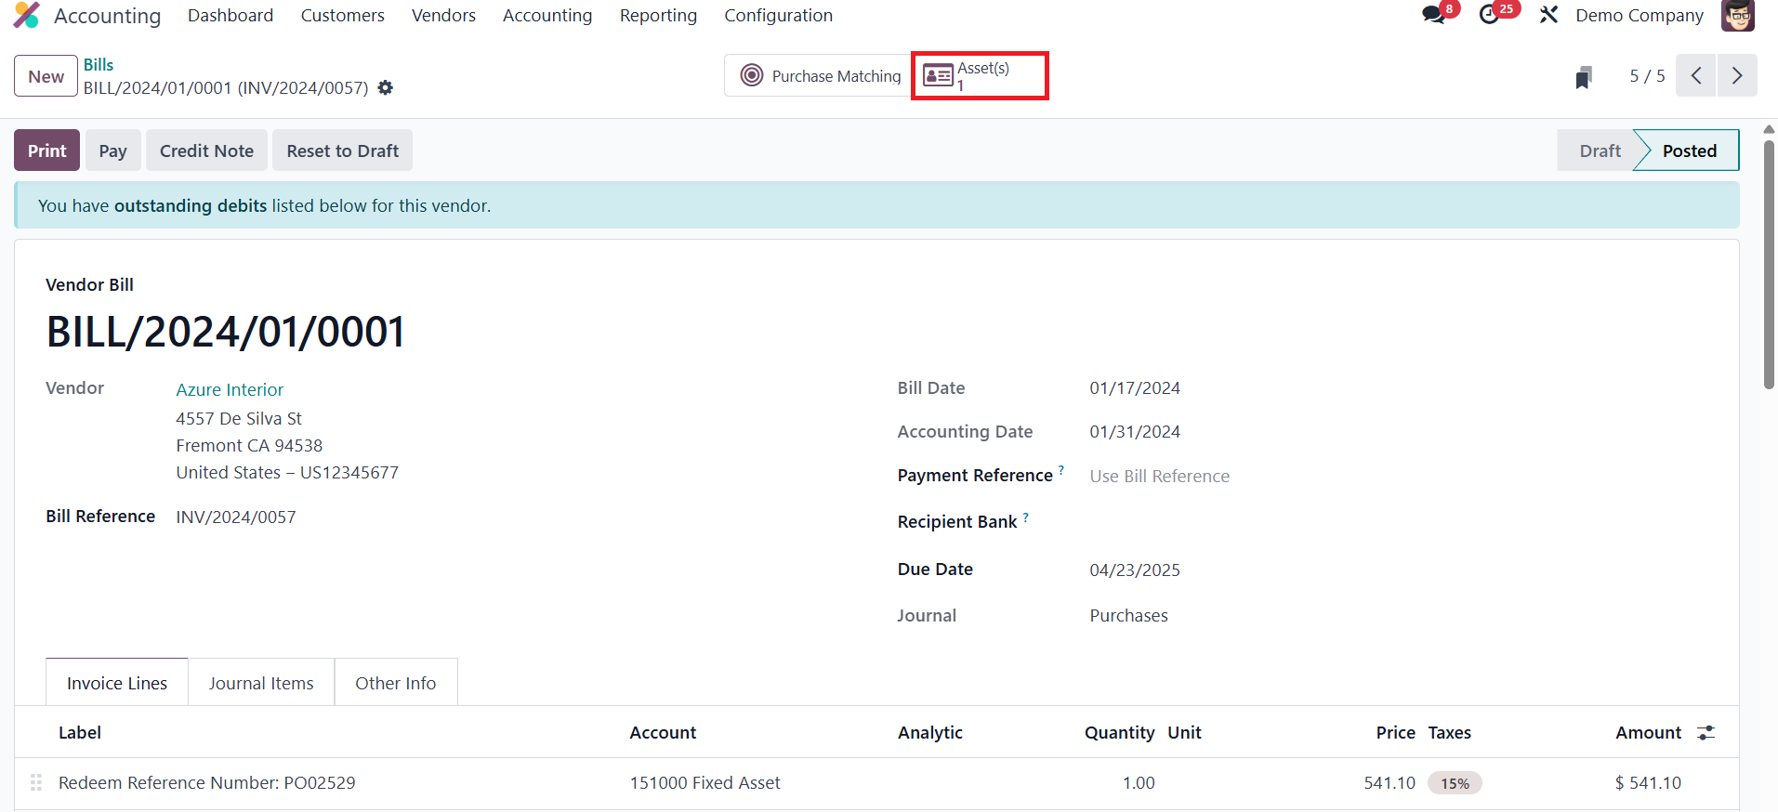This screenshot has height=812, width=1778.
Task: Open the user avatar menu
Action: click(x=1736, y=16)
